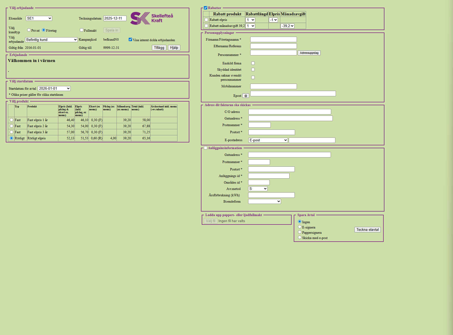Expand the Välj erbjudande dropdown
This screenshot has height=335, width=453.
51,40
